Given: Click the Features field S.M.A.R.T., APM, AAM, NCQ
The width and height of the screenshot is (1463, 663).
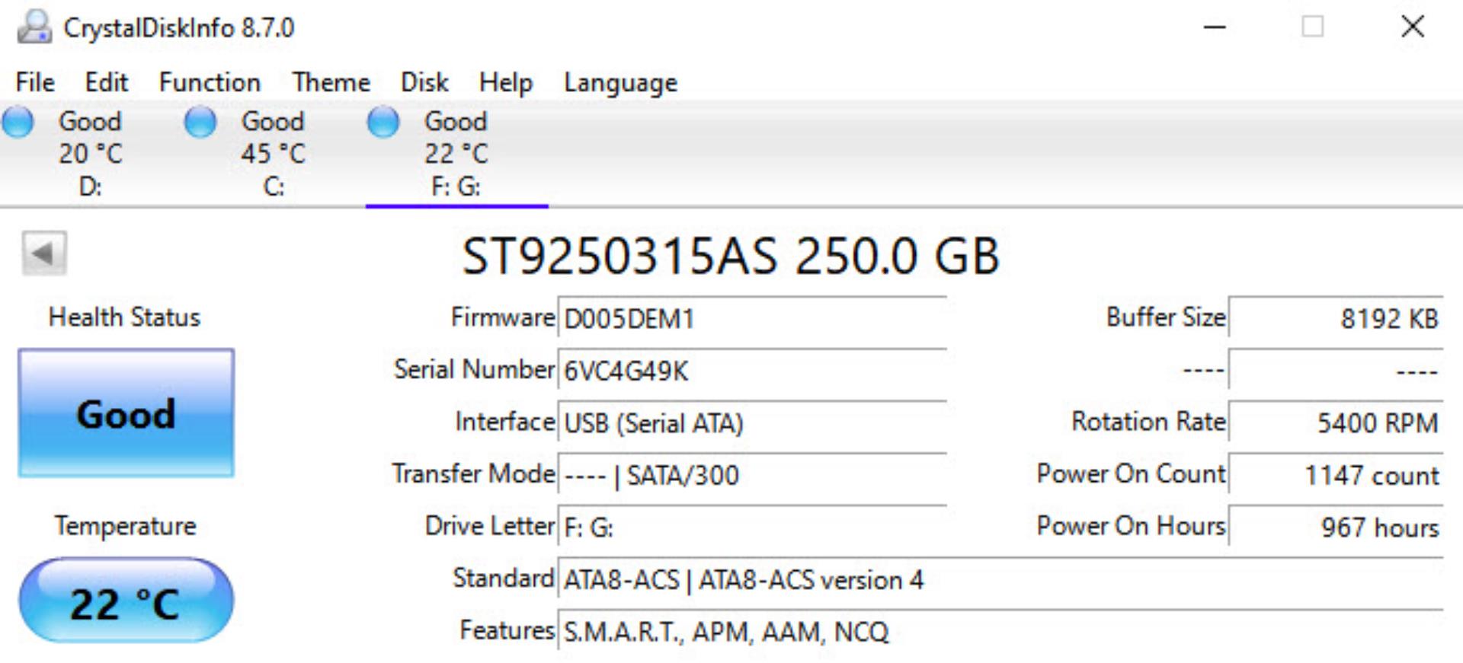Looking at the screenshot, I should click(1000, 631).
